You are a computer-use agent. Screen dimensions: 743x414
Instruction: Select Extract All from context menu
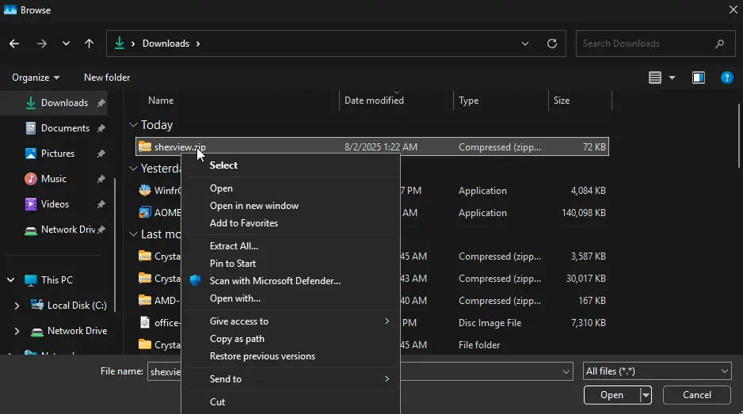coord(234,246)
